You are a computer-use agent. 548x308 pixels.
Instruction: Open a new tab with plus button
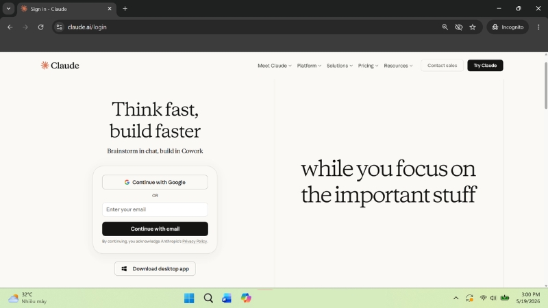point(125,8)
